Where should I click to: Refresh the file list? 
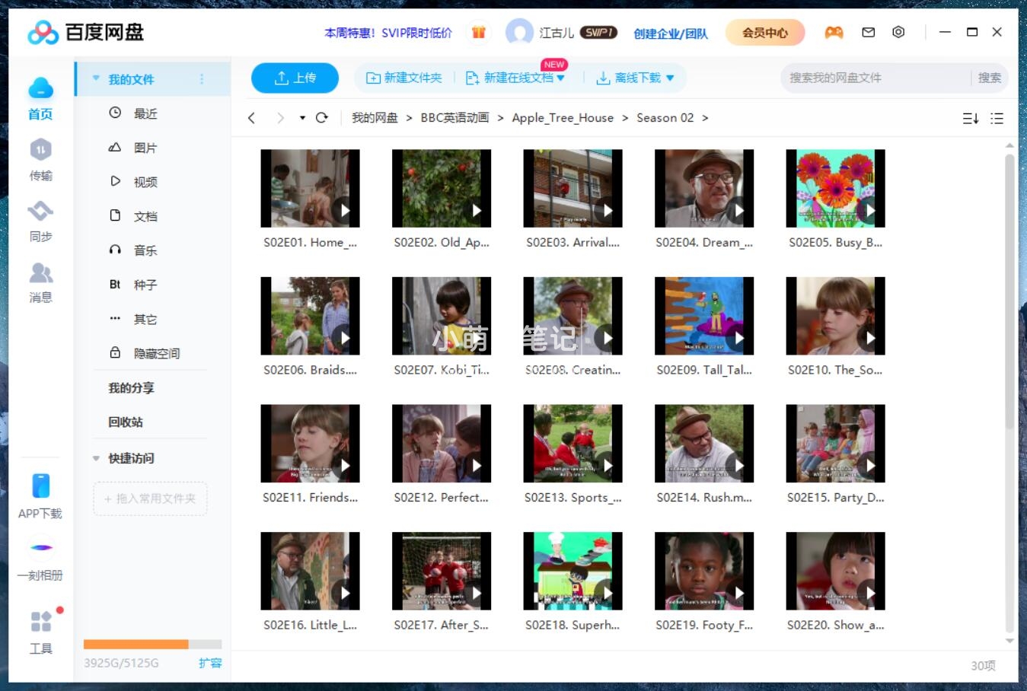click(321, 118)
